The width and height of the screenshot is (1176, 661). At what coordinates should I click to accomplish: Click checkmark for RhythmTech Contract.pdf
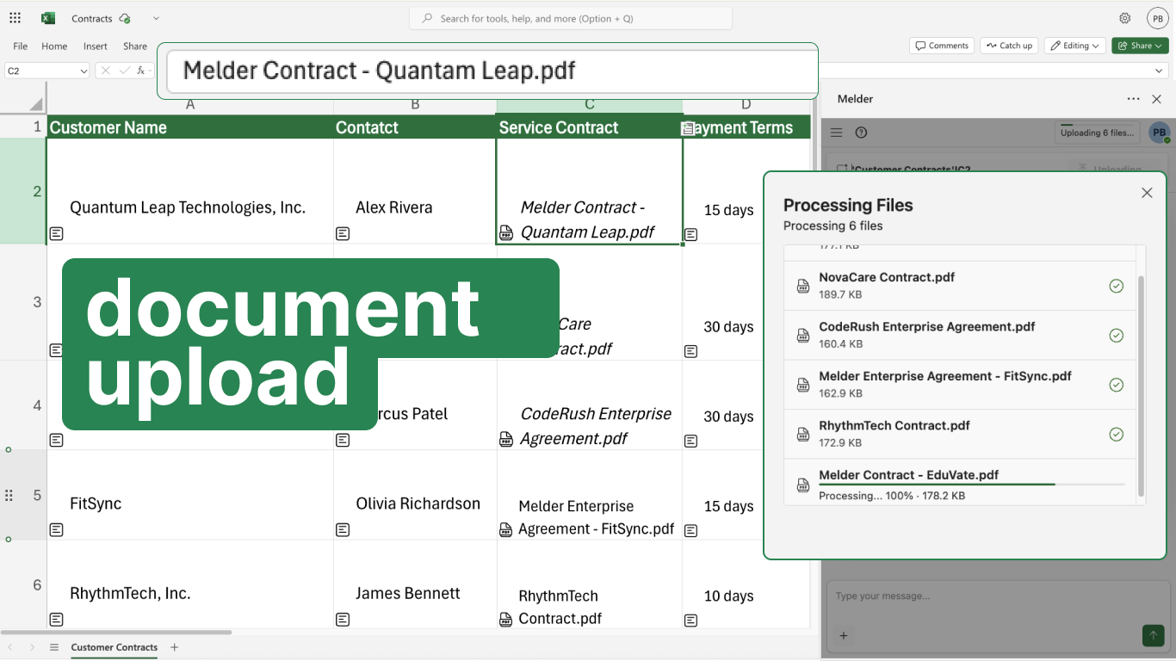[x=1117, y=434]
